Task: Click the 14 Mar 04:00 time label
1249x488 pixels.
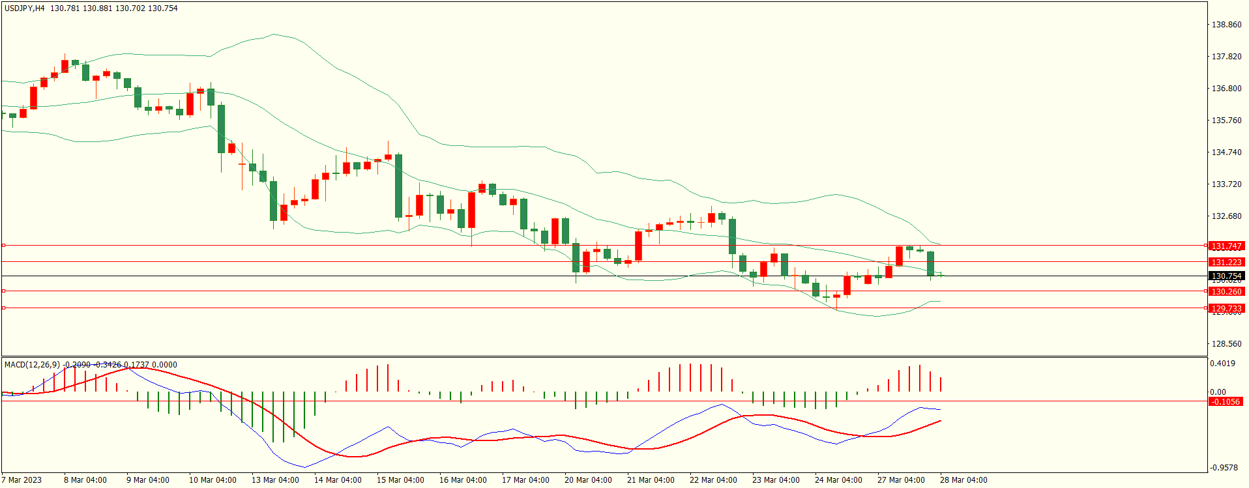Action: click(338, 480)
